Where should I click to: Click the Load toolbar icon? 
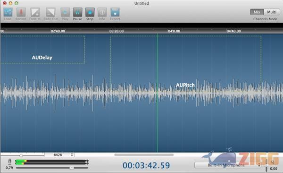(8, 12)
